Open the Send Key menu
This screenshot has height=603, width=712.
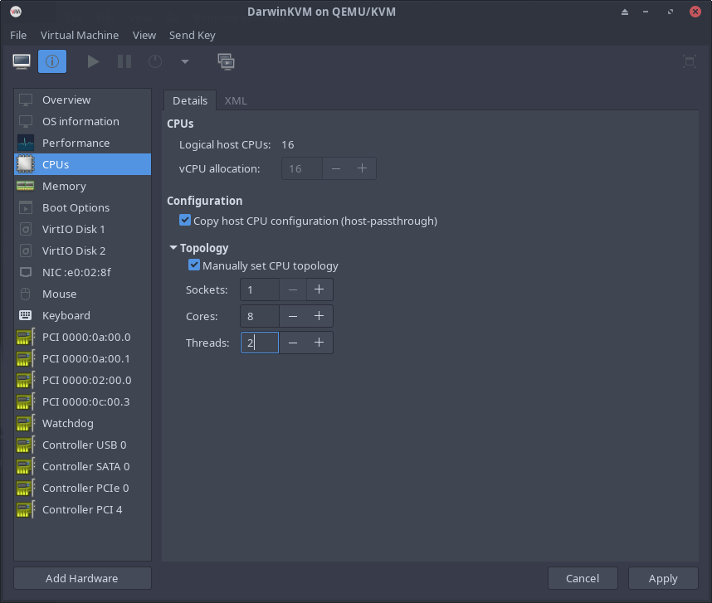tap(192, 35)
